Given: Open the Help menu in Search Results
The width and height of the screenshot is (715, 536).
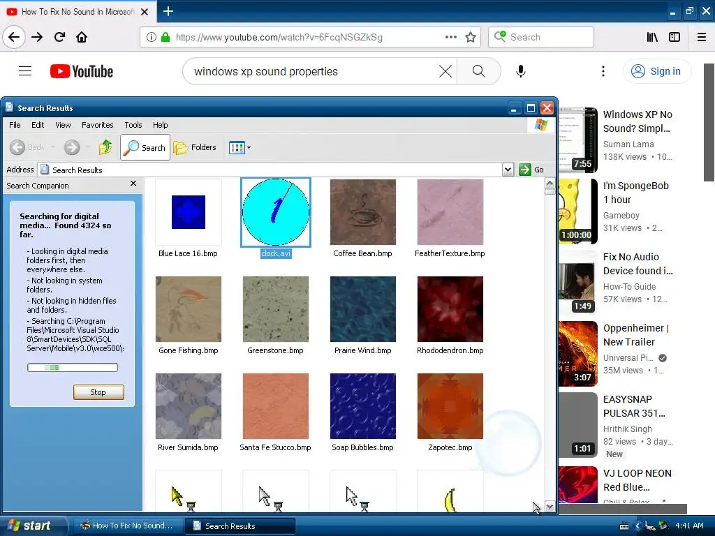Looking at the screenshot, I should tap(160, 125).
